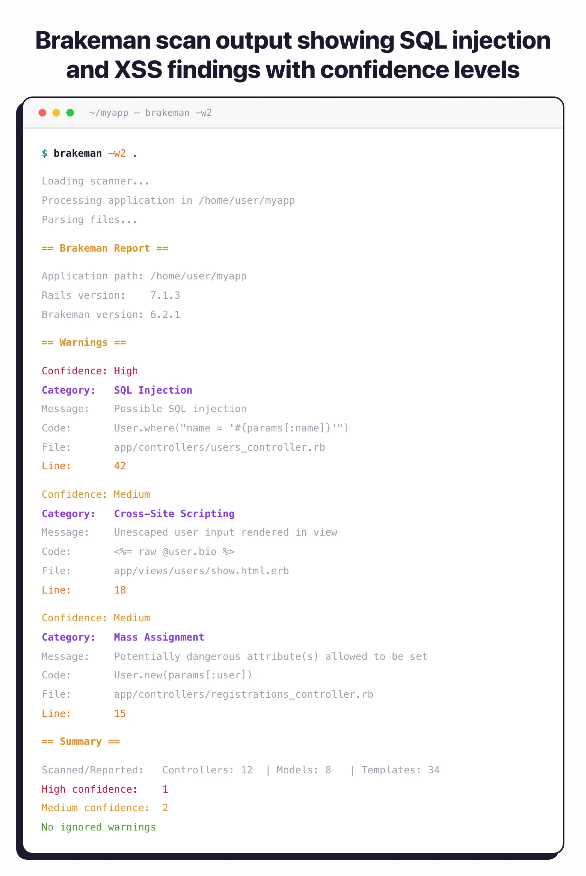Click the yellow minimize window dot

tap(56, 113)
